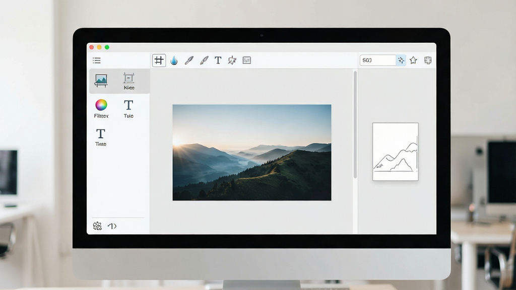516x290 pixels.
Task: Select the Tole text tool
Action: point(128,109)
